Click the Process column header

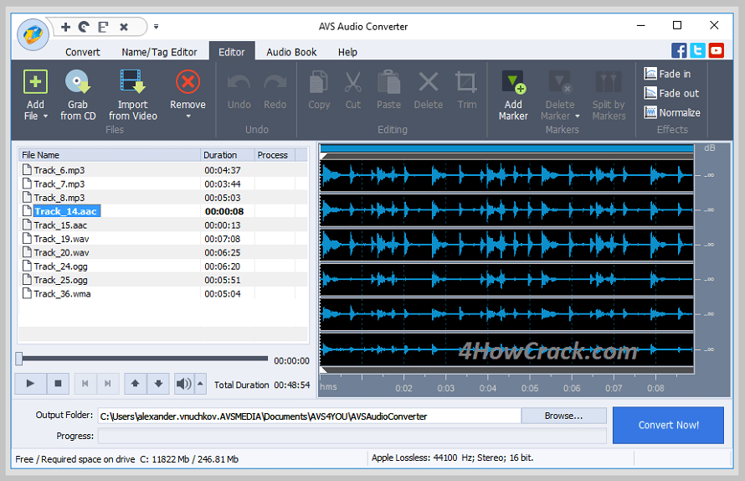(275, 155)
